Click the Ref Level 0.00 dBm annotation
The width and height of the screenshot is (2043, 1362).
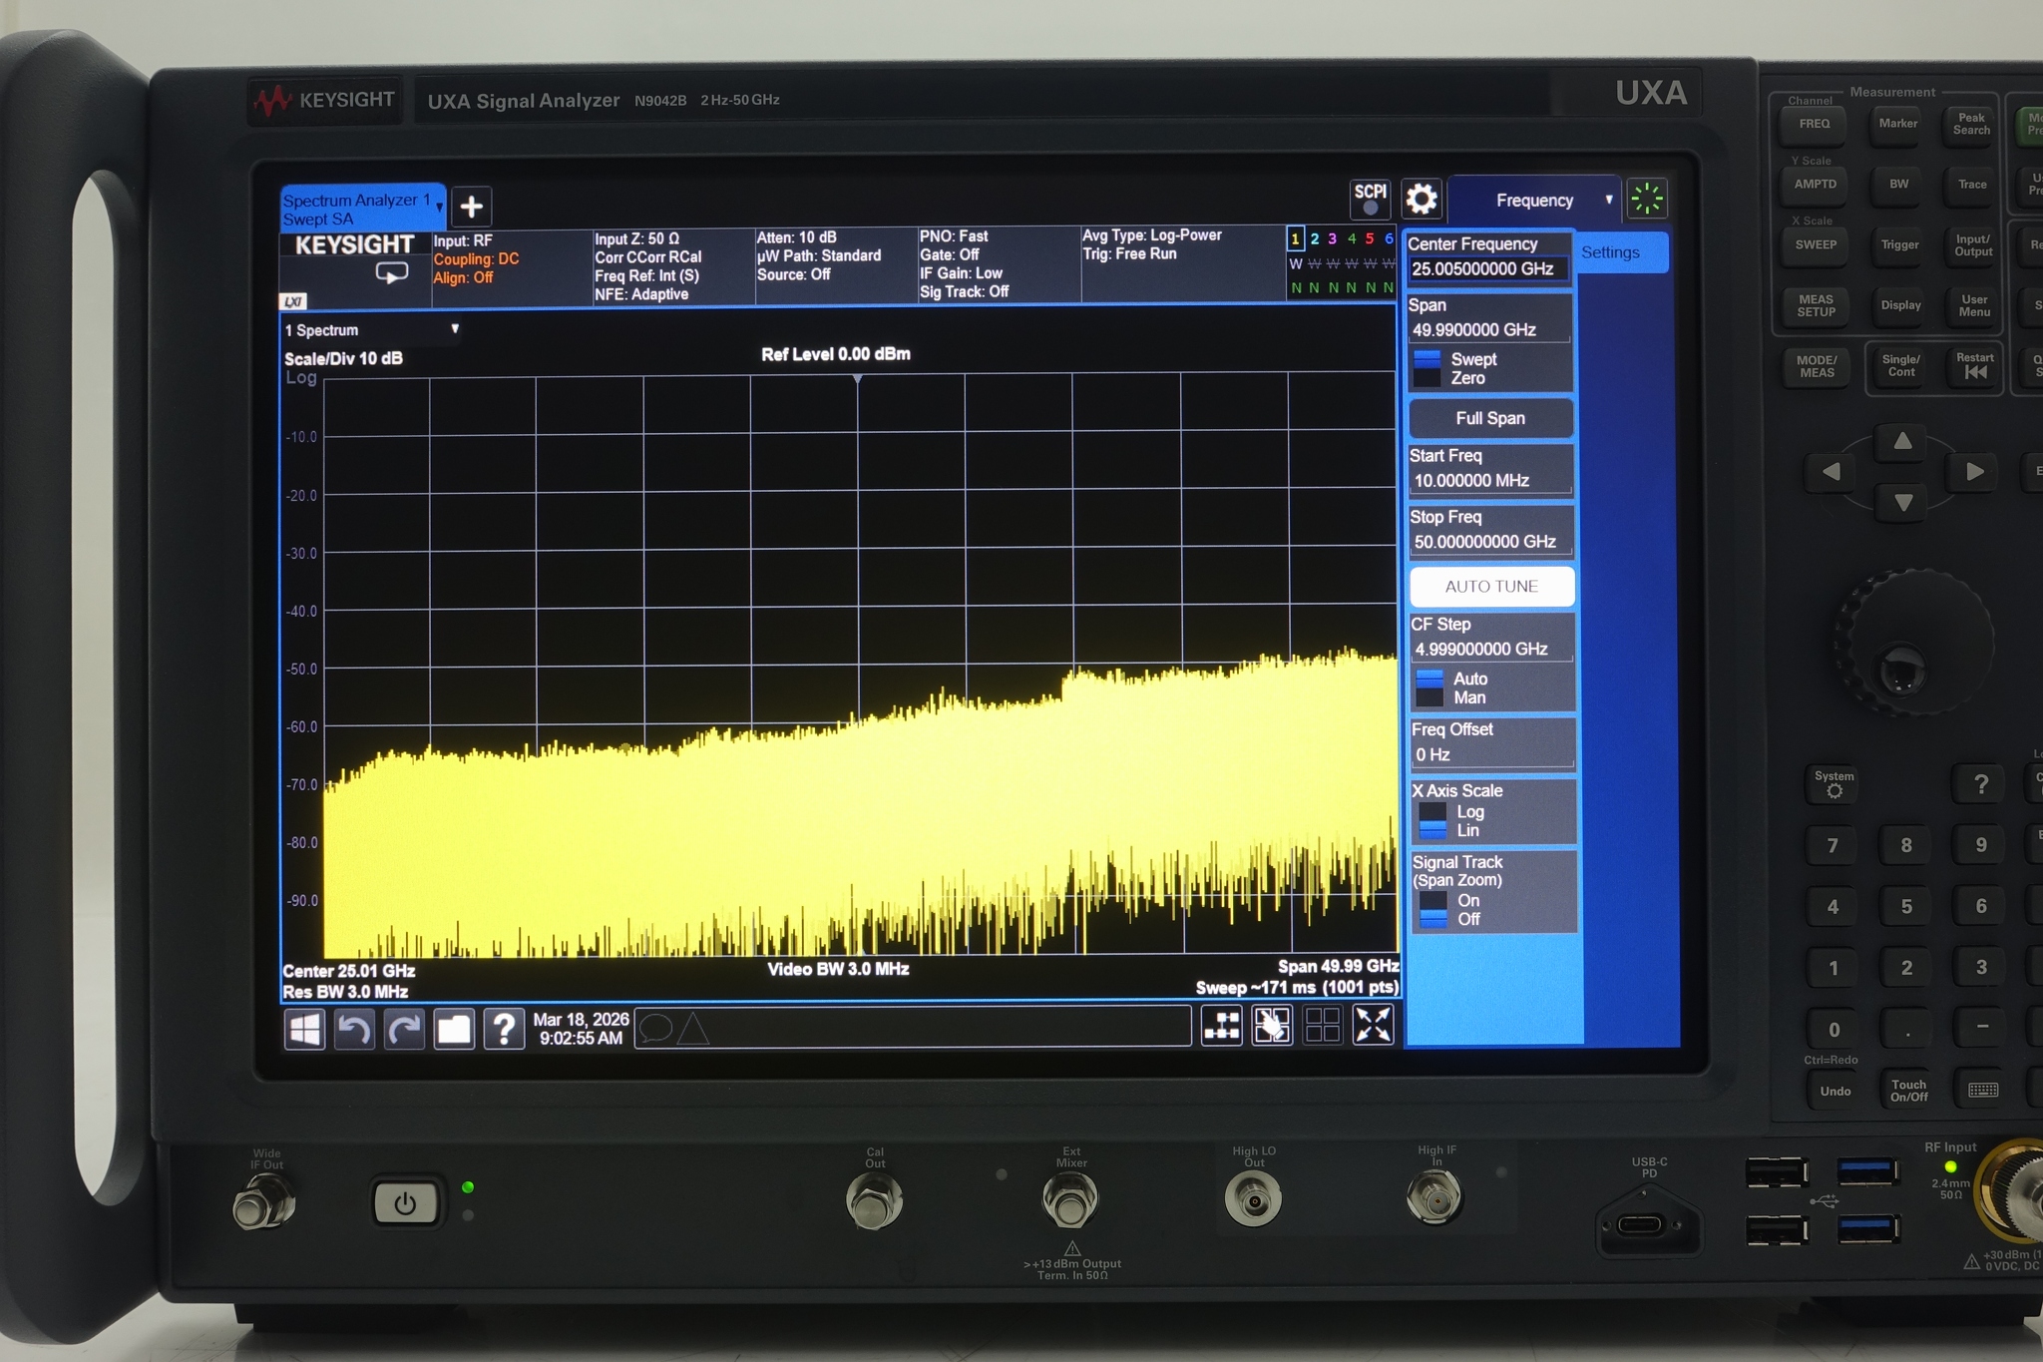click(836, 354)
